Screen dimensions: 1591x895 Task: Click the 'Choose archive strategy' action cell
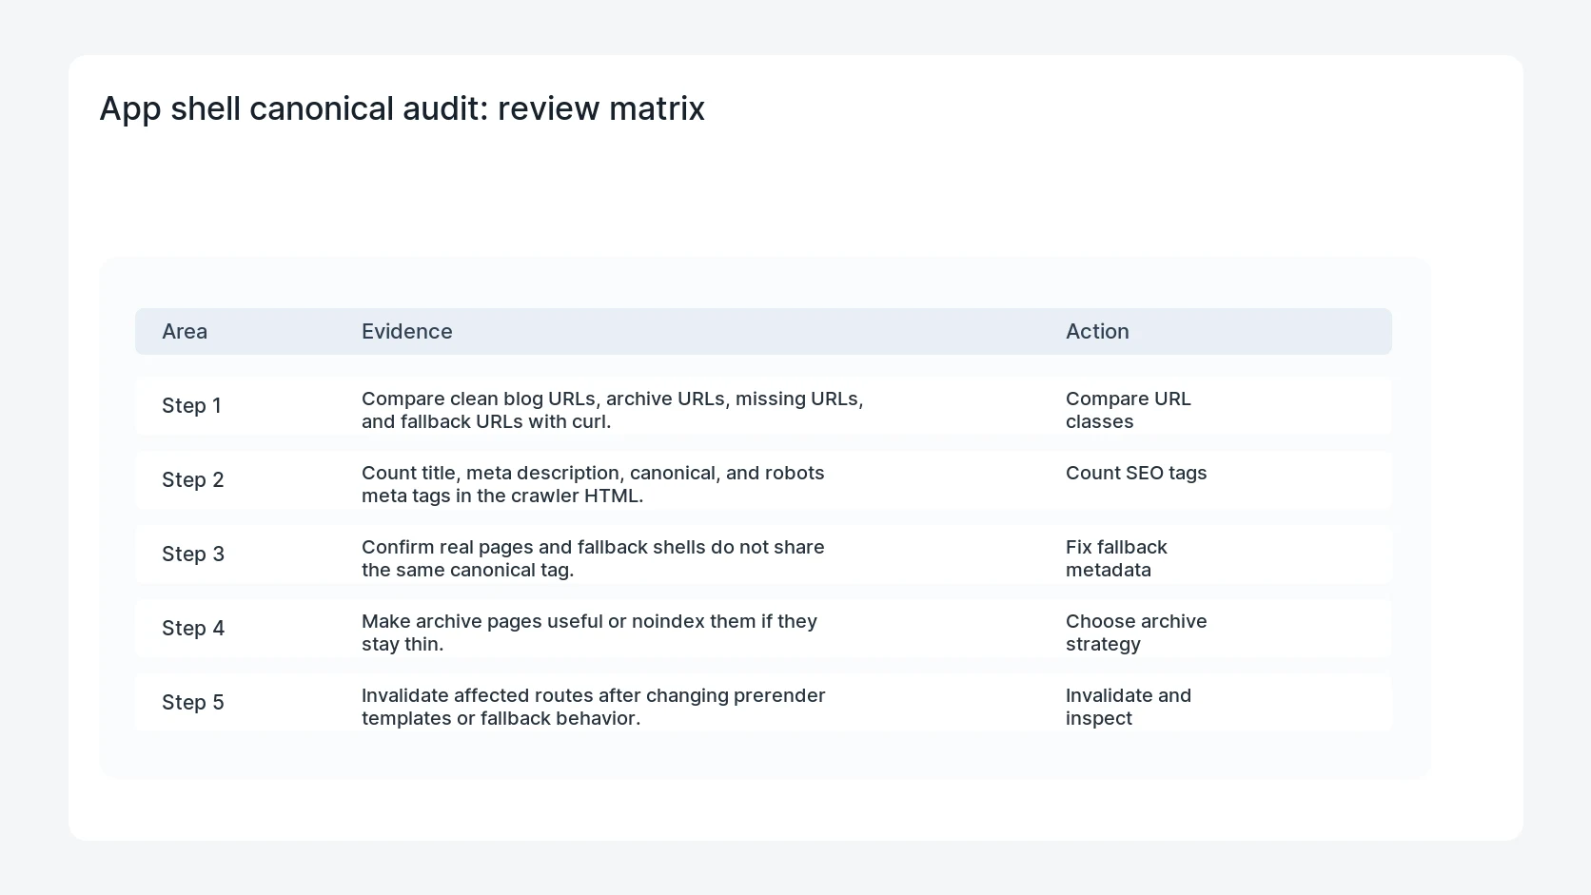(x=1136, y=632)
